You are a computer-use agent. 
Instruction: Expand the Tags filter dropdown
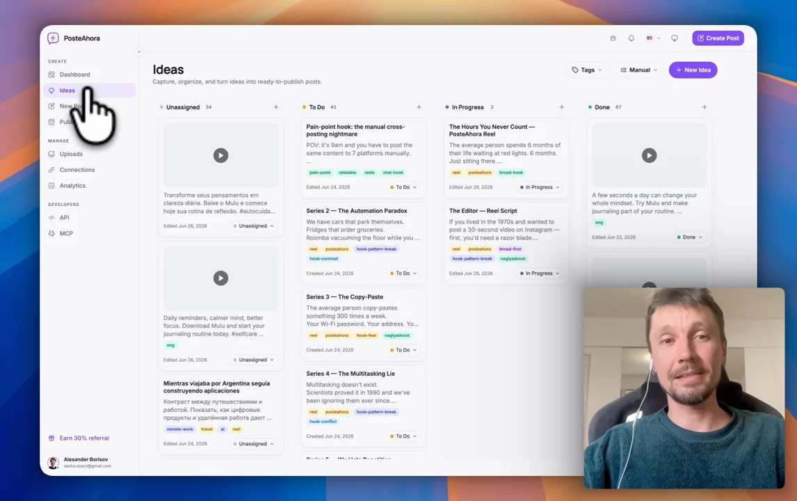tap(586, 70)
